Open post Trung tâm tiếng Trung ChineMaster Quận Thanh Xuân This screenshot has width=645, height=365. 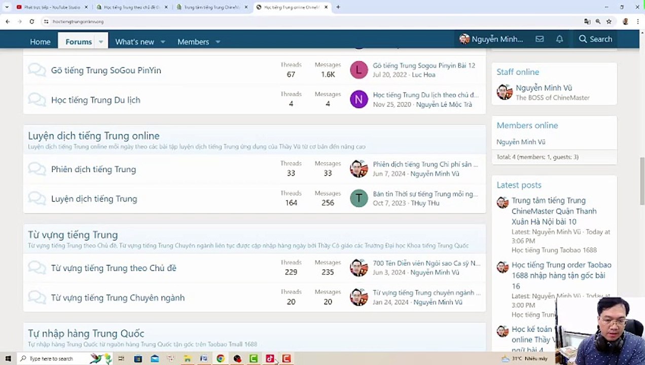click(554, 211)
